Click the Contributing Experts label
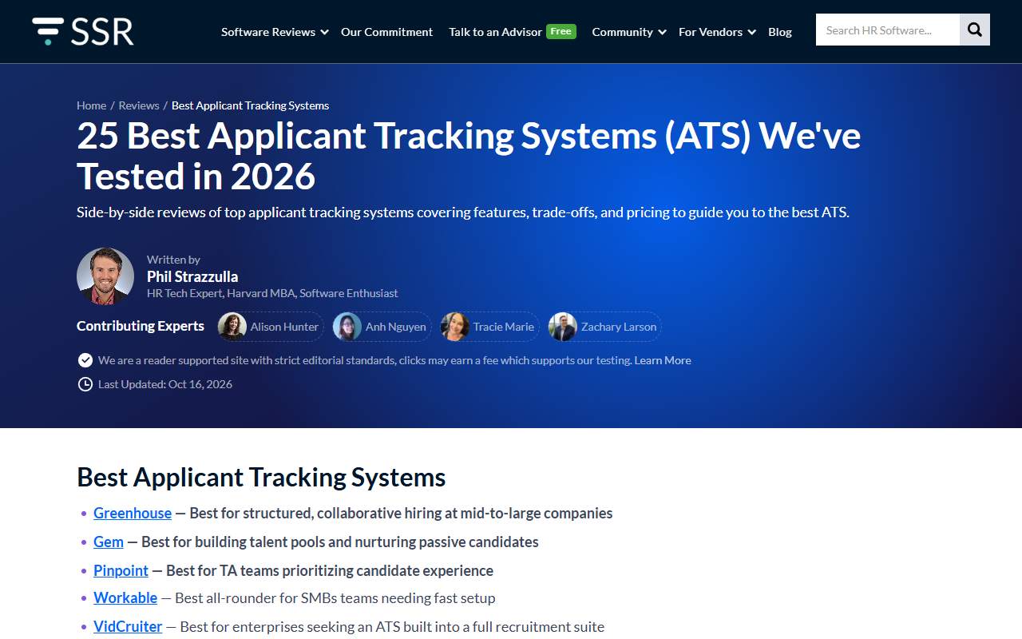Image resolution: width=1022 pixels, height=639 pixels. point(141,326)
